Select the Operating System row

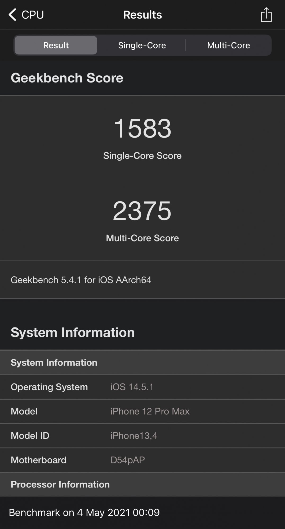[x=142, y=387]
